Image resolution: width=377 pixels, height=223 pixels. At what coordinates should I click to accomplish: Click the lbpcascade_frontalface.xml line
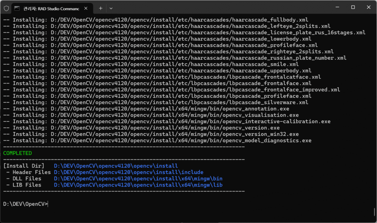click(x=157, y=84)
